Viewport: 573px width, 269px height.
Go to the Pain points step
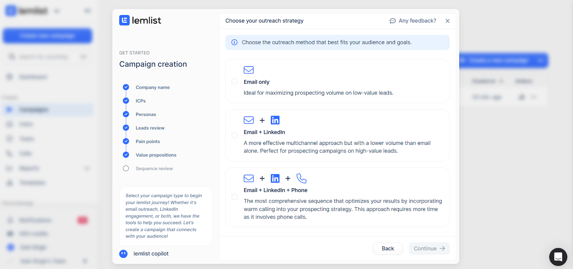(148, 142)
